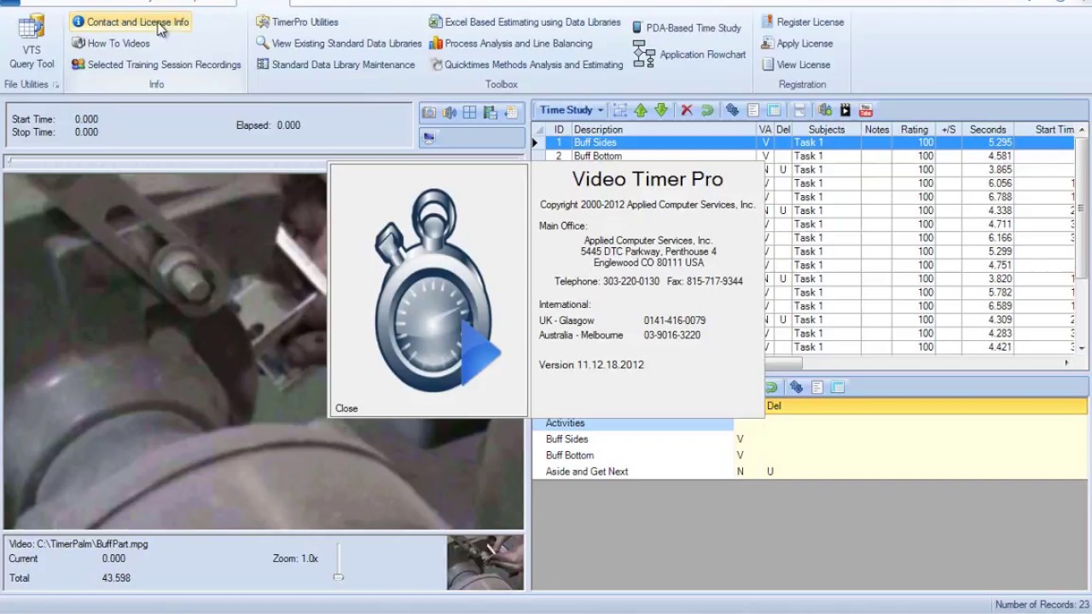Click the Subjects column header

[827, 130]
